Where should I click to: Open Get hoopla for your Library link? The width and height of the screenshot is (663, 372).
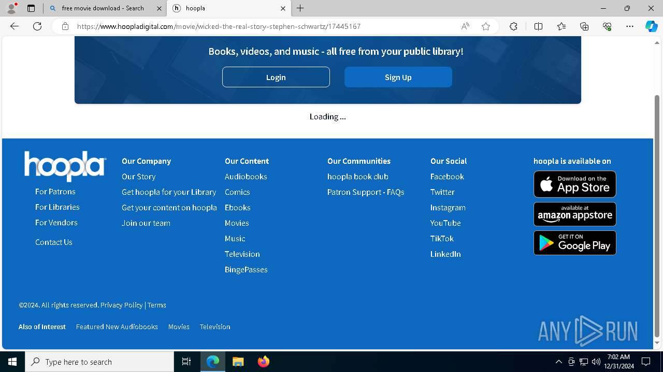point(169,192)
